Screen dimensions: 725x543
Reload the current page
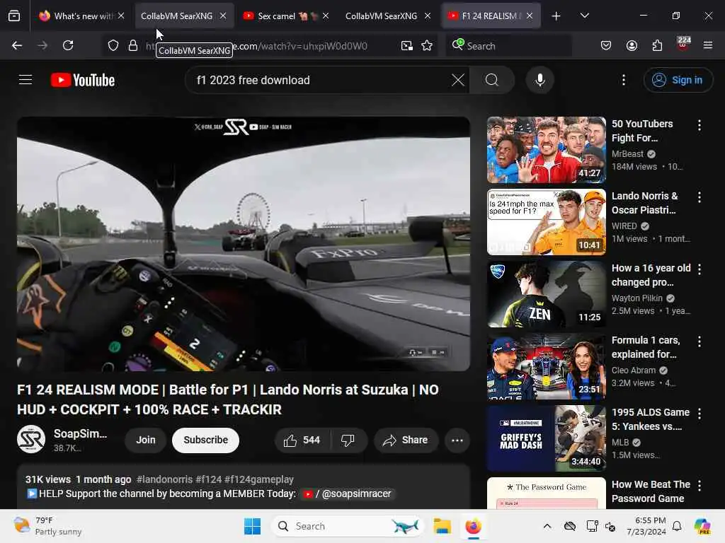tap(68, 45)
